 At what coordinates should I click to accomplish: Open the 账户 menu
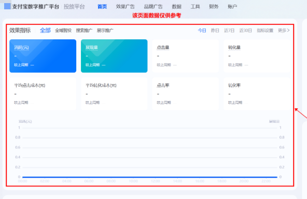(x=232, y=7)
